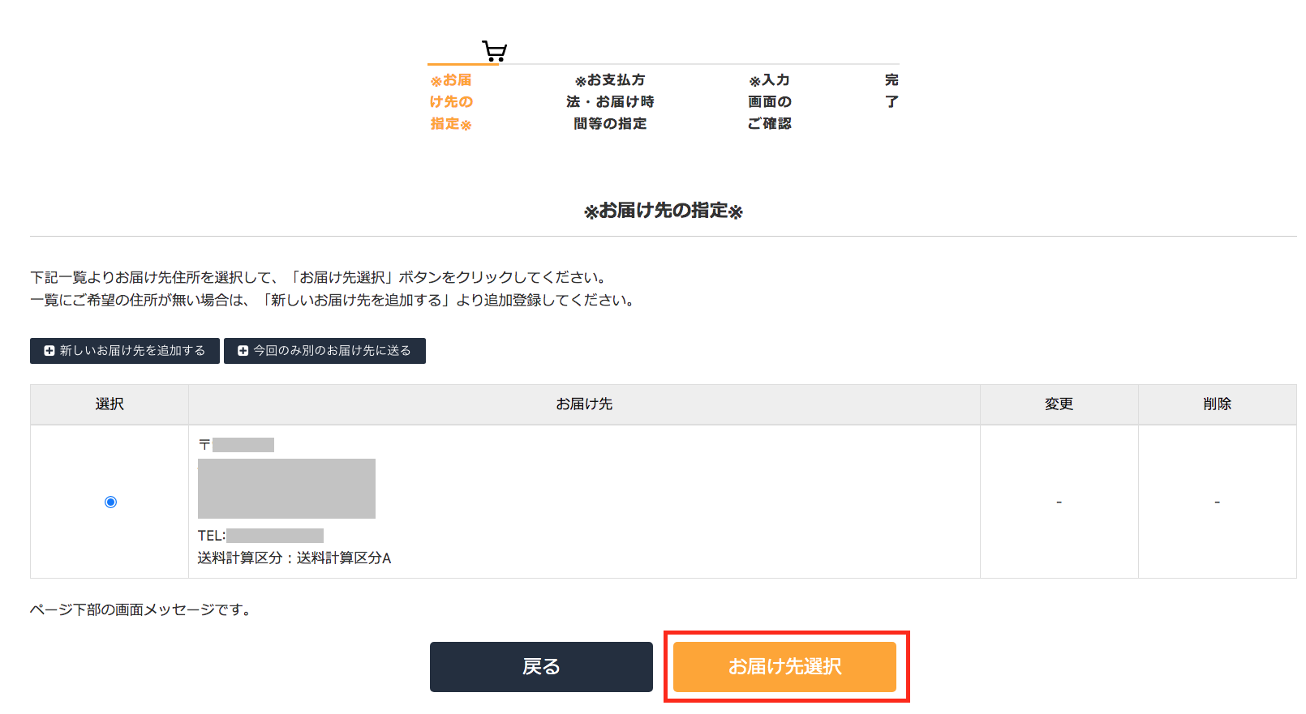Click the 送料計算区分A text
Viewport: 1306px width, 714px height.
point(344,558)
